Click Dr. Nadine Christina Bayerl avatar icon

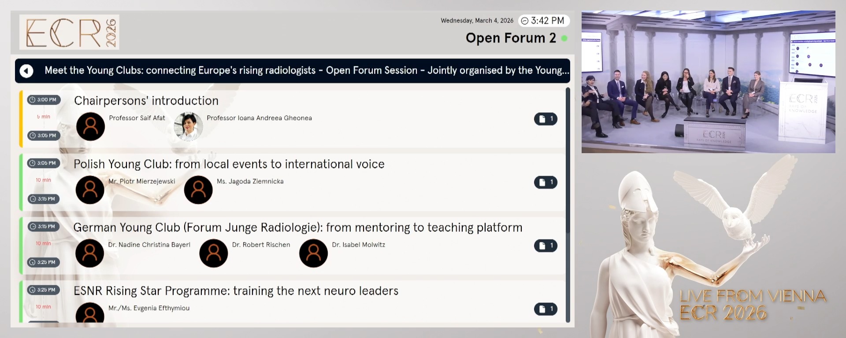(89, 253)
